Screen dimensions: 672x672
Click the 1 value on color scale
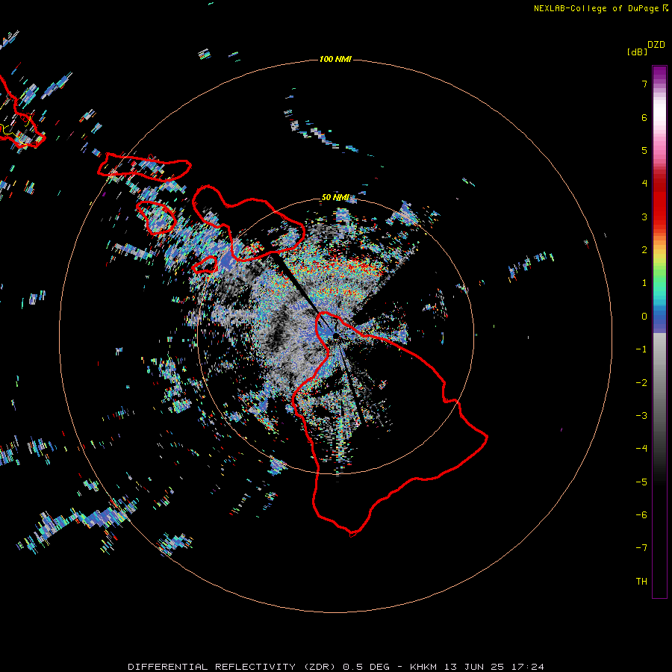click(x=644, y=283)
